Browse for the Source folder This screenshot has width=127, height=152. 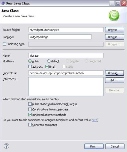click(114, 30)
